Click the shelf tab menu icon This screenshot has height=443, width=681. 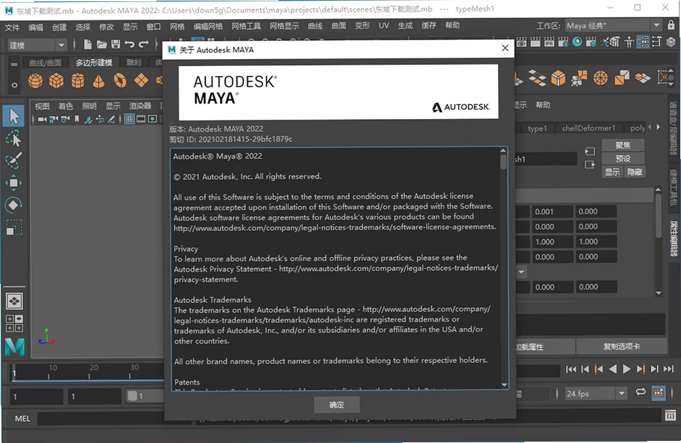14,65
